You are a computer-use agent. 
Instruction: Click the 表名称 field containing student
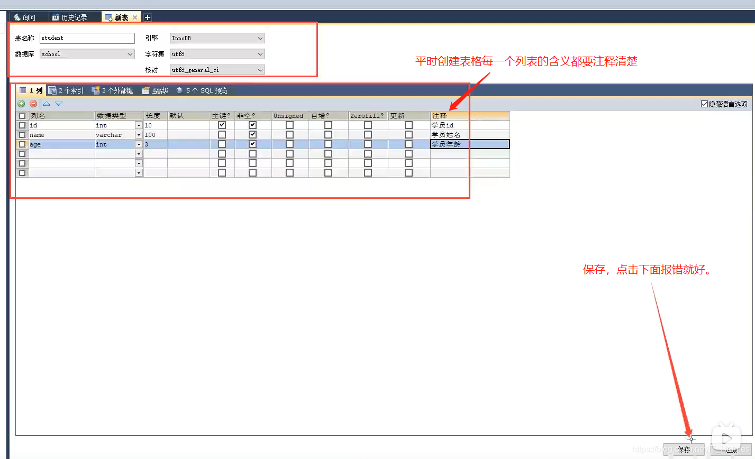click(x=87, y=38)
